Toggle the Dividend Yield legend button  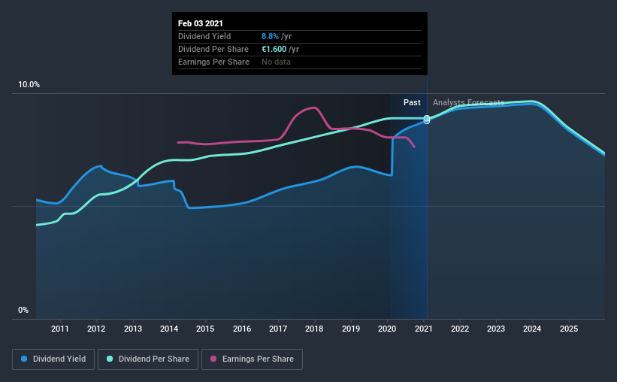(53, 359)
